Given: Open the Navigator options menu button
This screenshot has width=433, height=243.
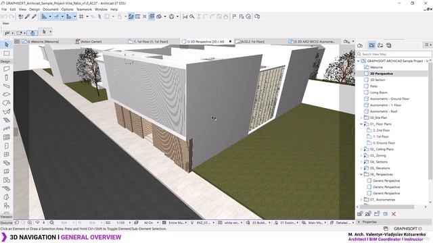Looking at the screenshot, I should (428, 45).
